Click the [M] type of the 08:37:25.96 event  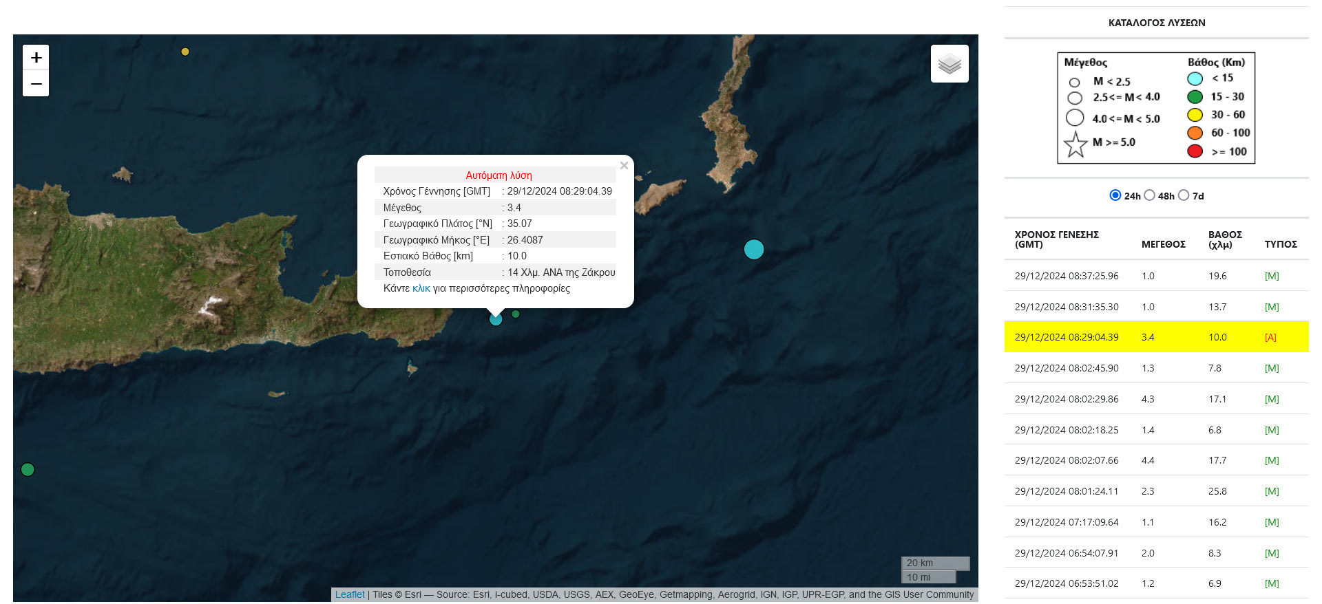[x=1272, y=276]
